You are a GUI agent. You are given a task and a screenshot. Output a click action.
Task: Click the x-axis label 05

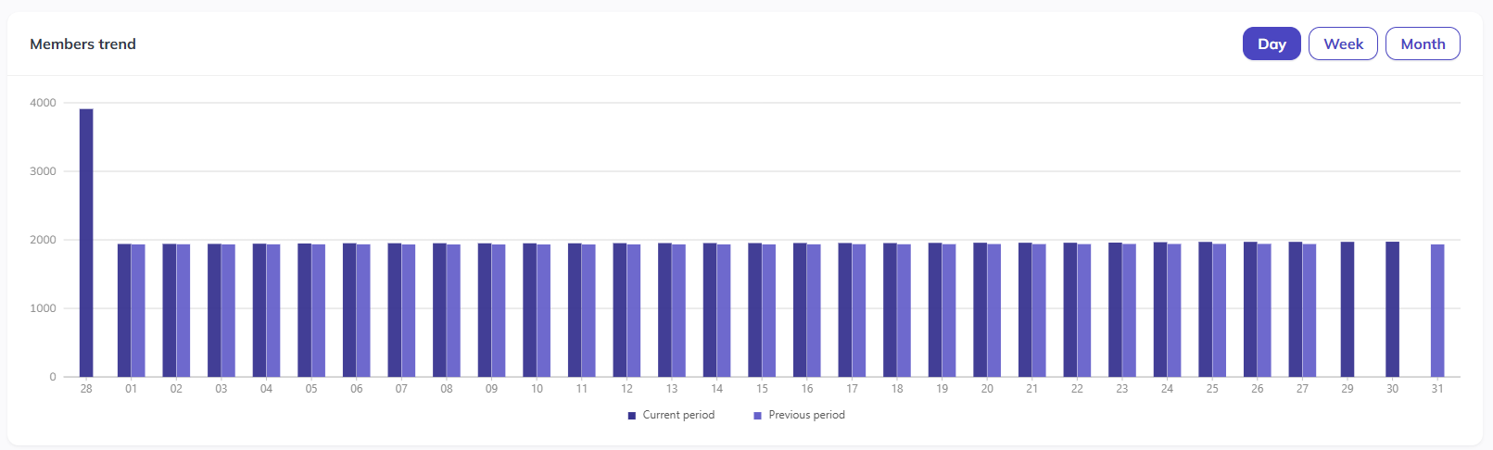point(311,389)
